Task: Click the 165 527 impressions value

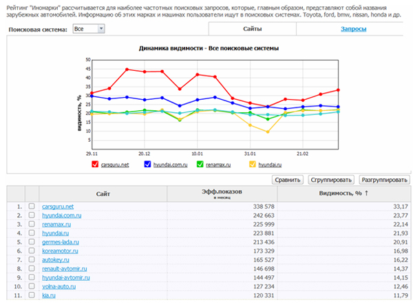Action: tap(264, 260)
